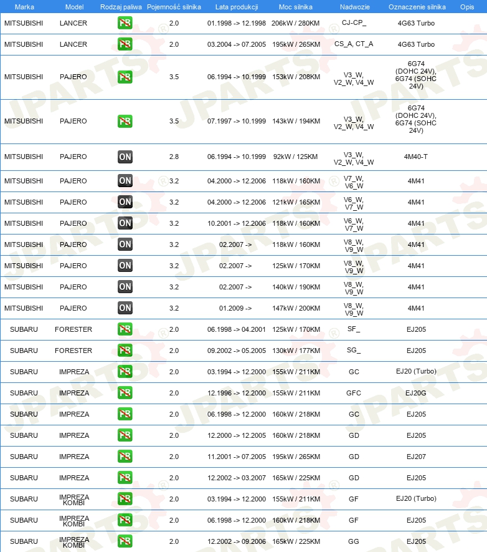Click the petrol icon in the Impreza Kombi 06.1998 row

[125, 520]
